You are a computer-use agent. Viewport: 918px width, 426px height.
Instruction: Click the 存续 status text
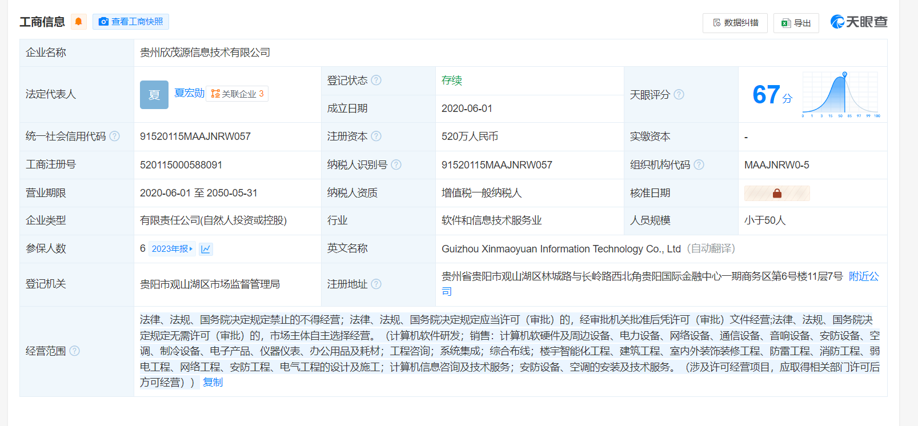point(451,81)
